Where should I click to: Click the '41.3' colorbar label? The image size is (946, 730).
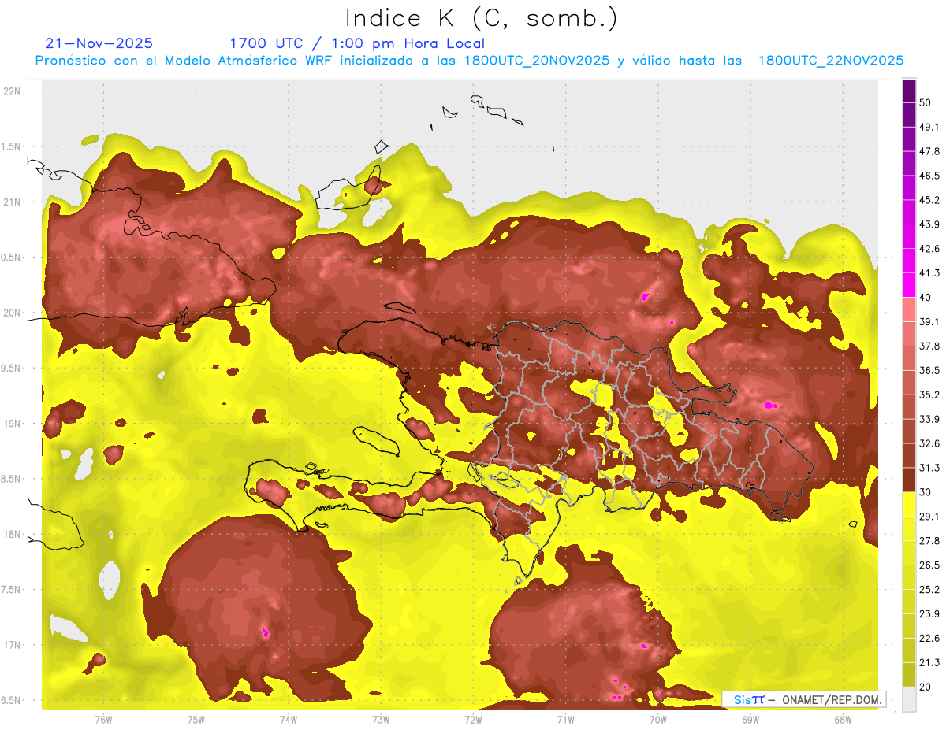tap(929, 273)
